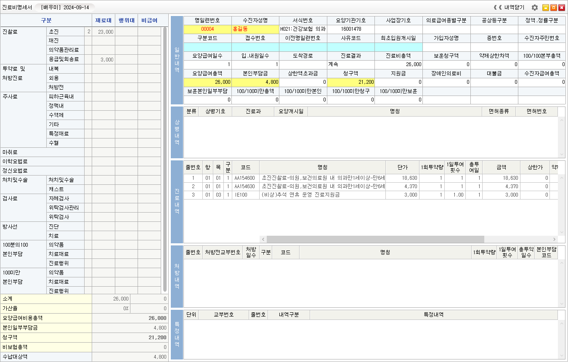Minimize the window with the yellow button

click(x=546, y=8)
